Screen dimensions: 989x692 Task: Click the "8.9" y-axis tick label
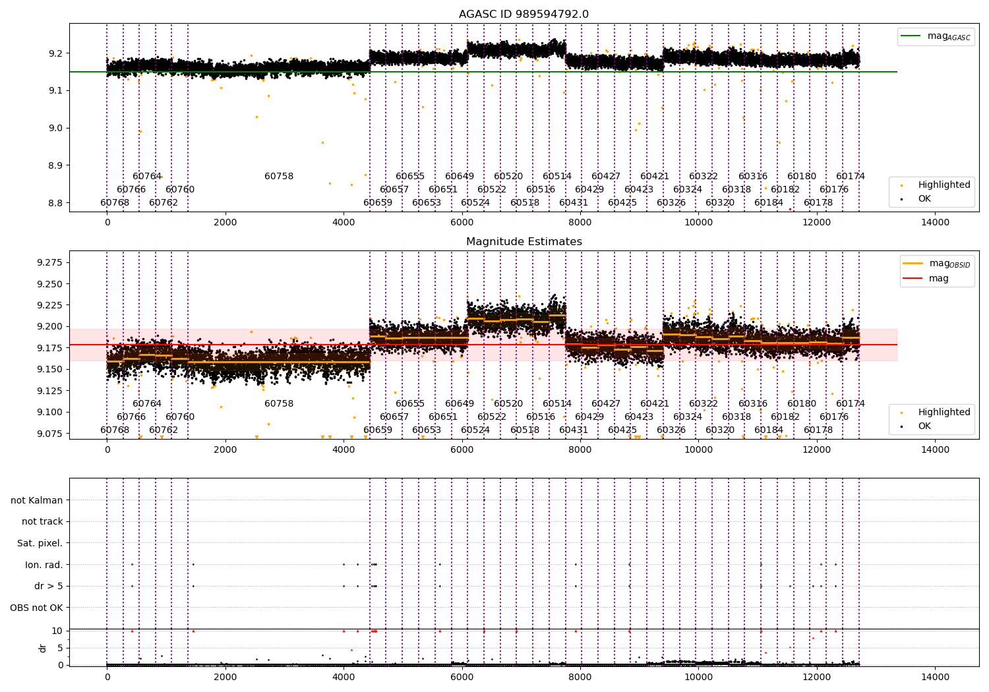click(55, 165)
